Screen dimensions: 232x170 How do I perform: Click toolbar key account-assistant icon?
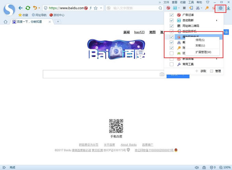207,8
